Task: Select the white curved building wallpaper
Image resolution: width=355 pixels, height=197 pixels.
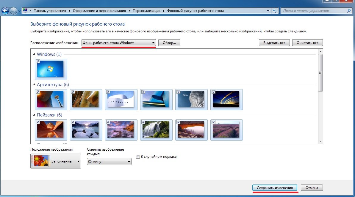Action: point(121,100)
